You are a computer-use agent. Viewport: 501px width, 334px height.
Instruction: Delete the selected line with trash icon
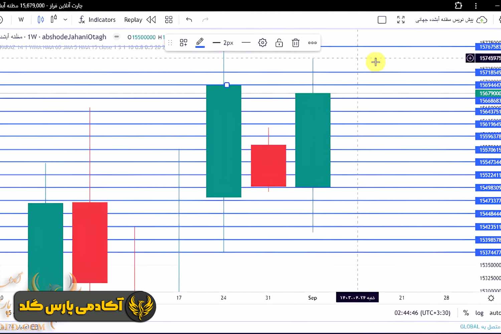[x=296, y=43]
